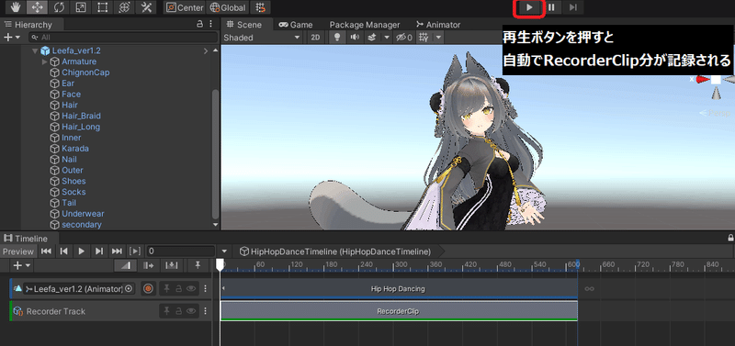This screenshot has width=735, height=346.
Task: Toggle pivot mode Center button
Action: [x=186, y=7]
